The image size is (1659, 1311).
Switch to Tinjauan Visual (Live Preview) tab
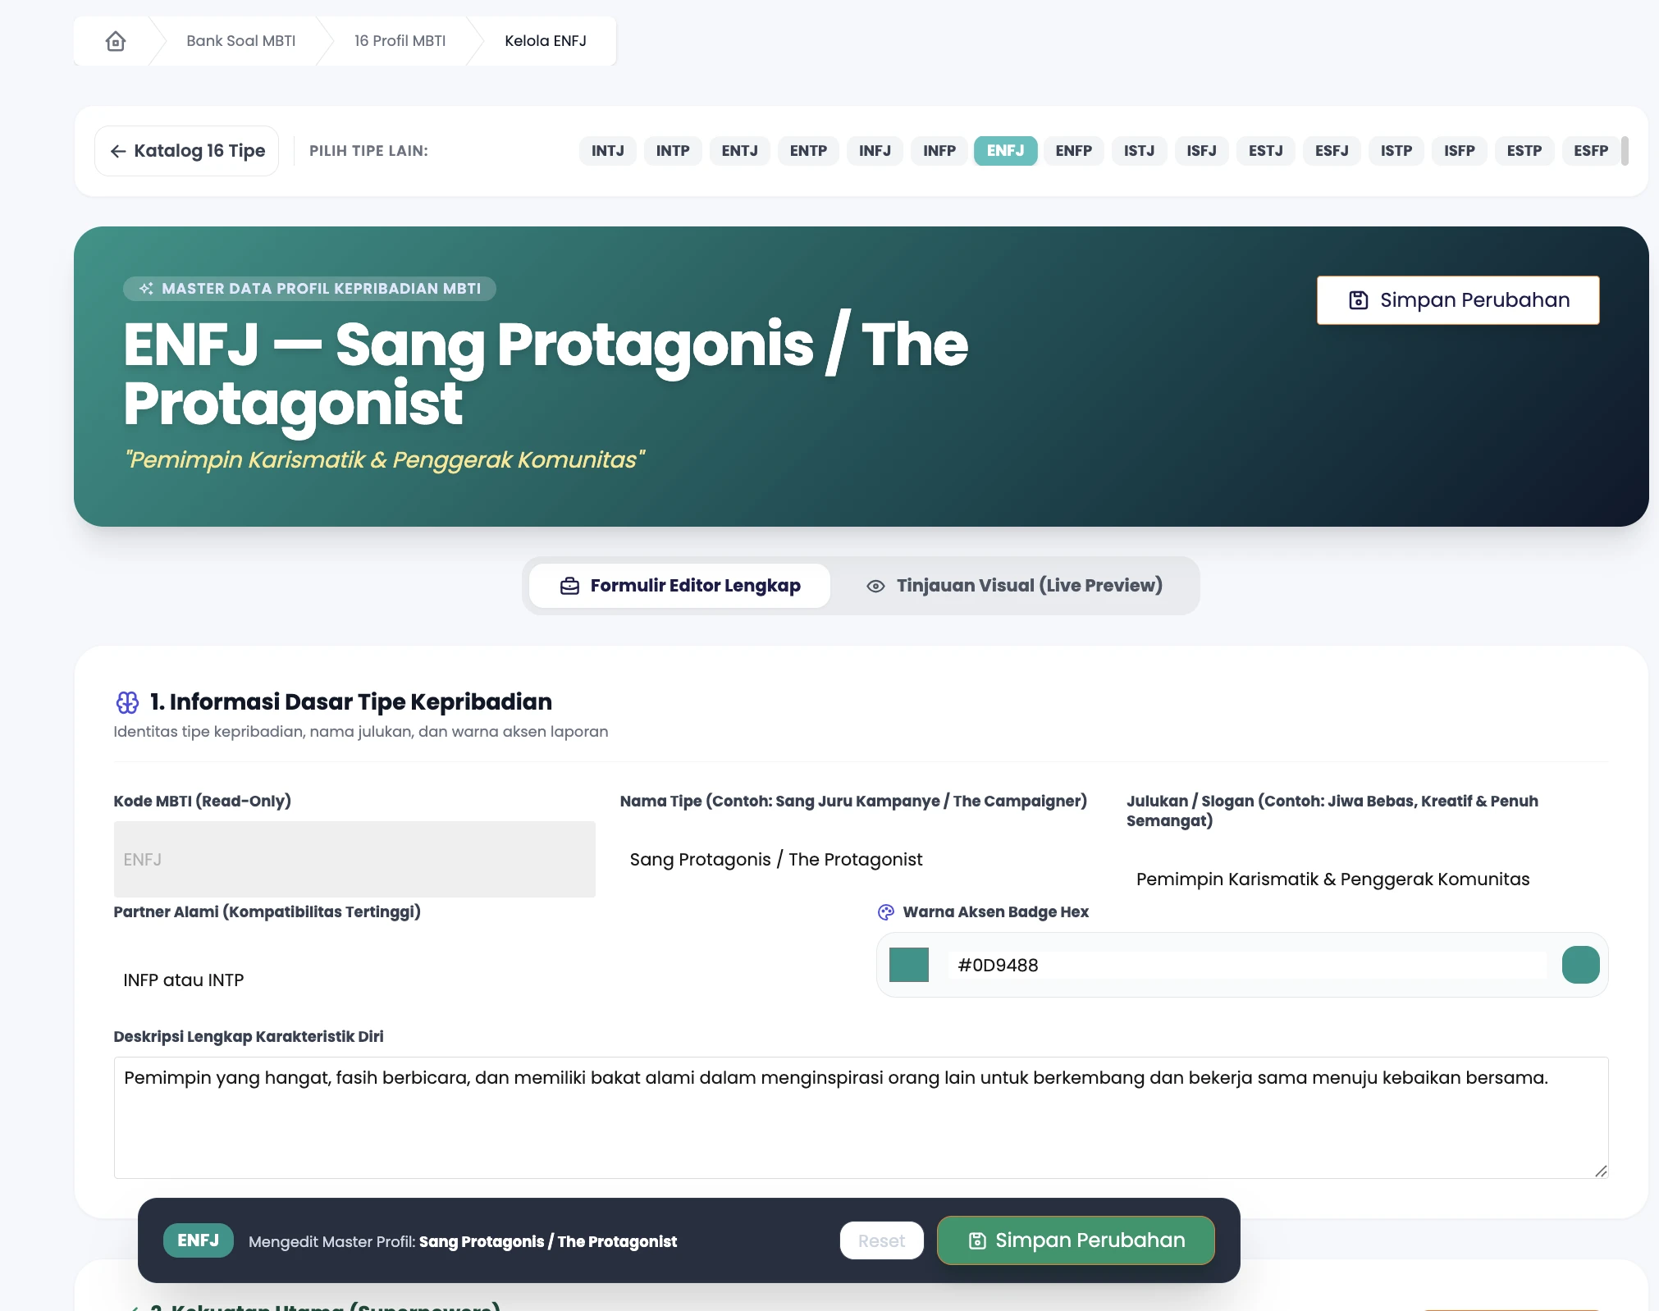pos(1015,586)
